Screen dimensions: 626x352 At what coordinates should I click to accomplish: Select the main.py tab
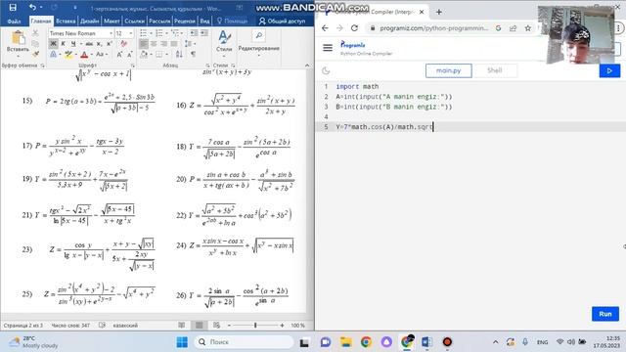(448, 70)
